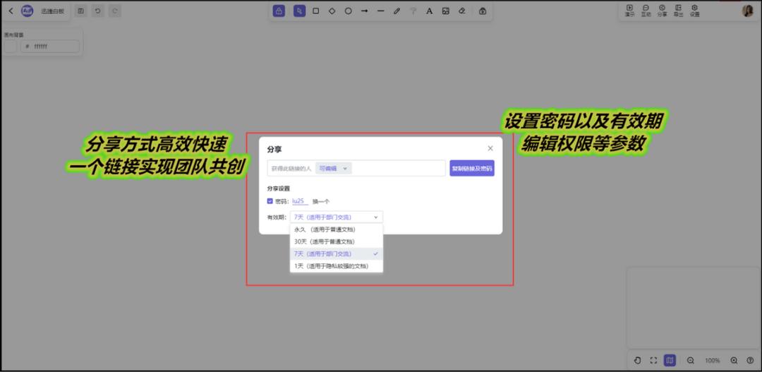Choose the 1天 validity option
The image size is (762, 372).
(337, 266)
